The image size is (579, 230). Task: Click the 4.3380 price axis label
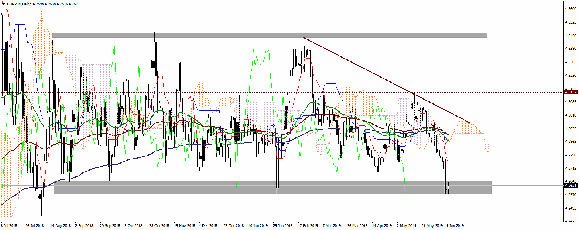point(571,49)
